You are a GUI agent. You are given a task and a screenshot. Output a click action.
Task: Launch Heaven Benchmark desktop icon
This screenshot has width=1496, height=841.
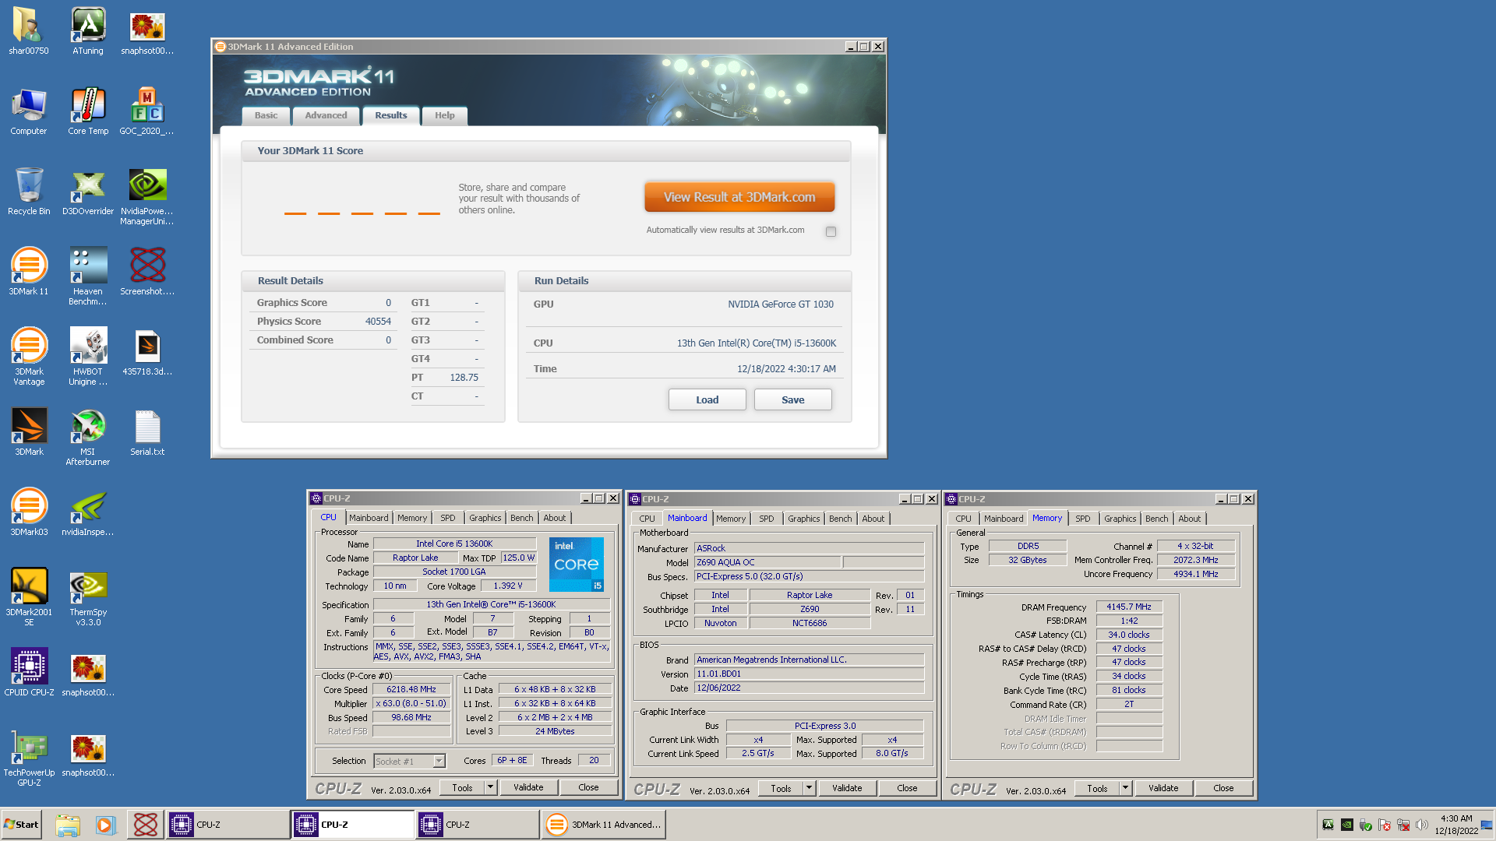(x=88, y=276)
